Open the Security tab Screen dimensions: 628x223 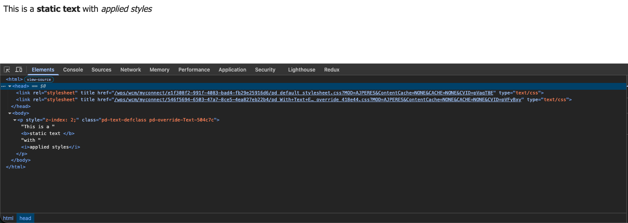(x=265, y=69)
